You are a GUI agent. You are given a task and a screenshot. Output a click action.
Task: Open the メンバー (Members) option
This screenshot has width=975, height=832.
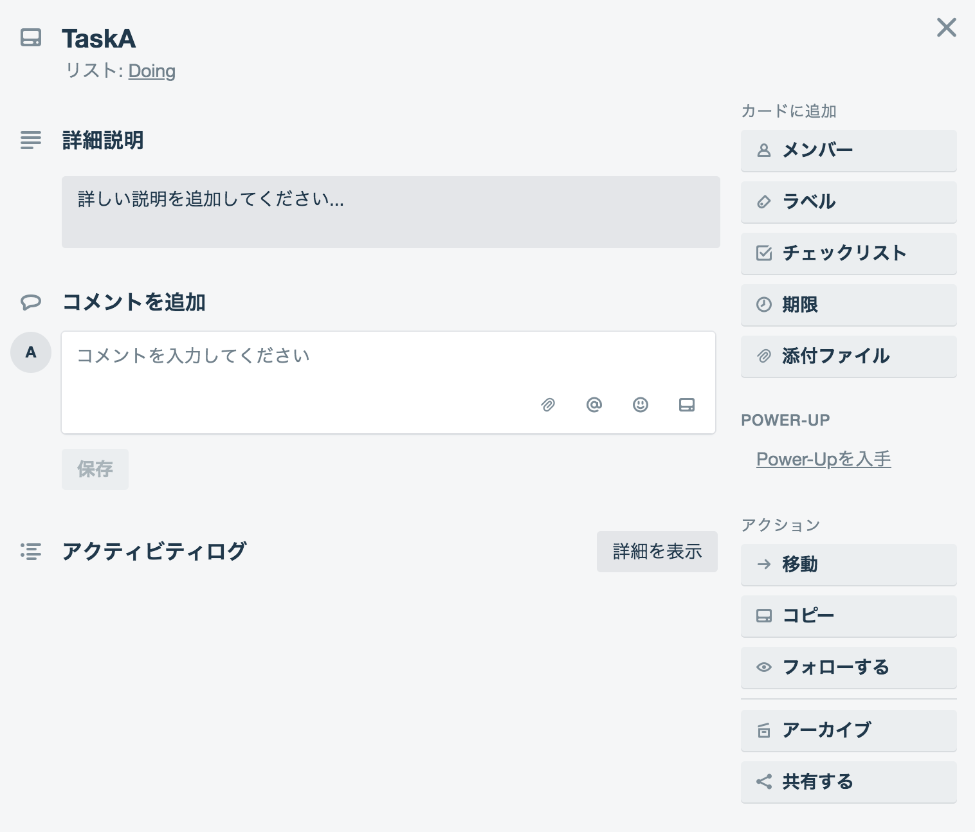point(848,150)
